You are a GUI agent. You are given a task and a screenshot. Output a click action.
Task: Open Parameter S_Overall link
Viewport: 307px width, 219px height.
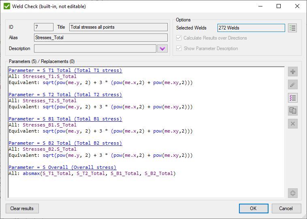pyautogui.click(x=62, y=167)
